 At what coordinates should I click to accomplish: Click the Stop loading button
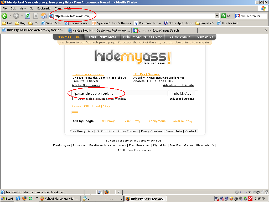click(x=36, y=16)
